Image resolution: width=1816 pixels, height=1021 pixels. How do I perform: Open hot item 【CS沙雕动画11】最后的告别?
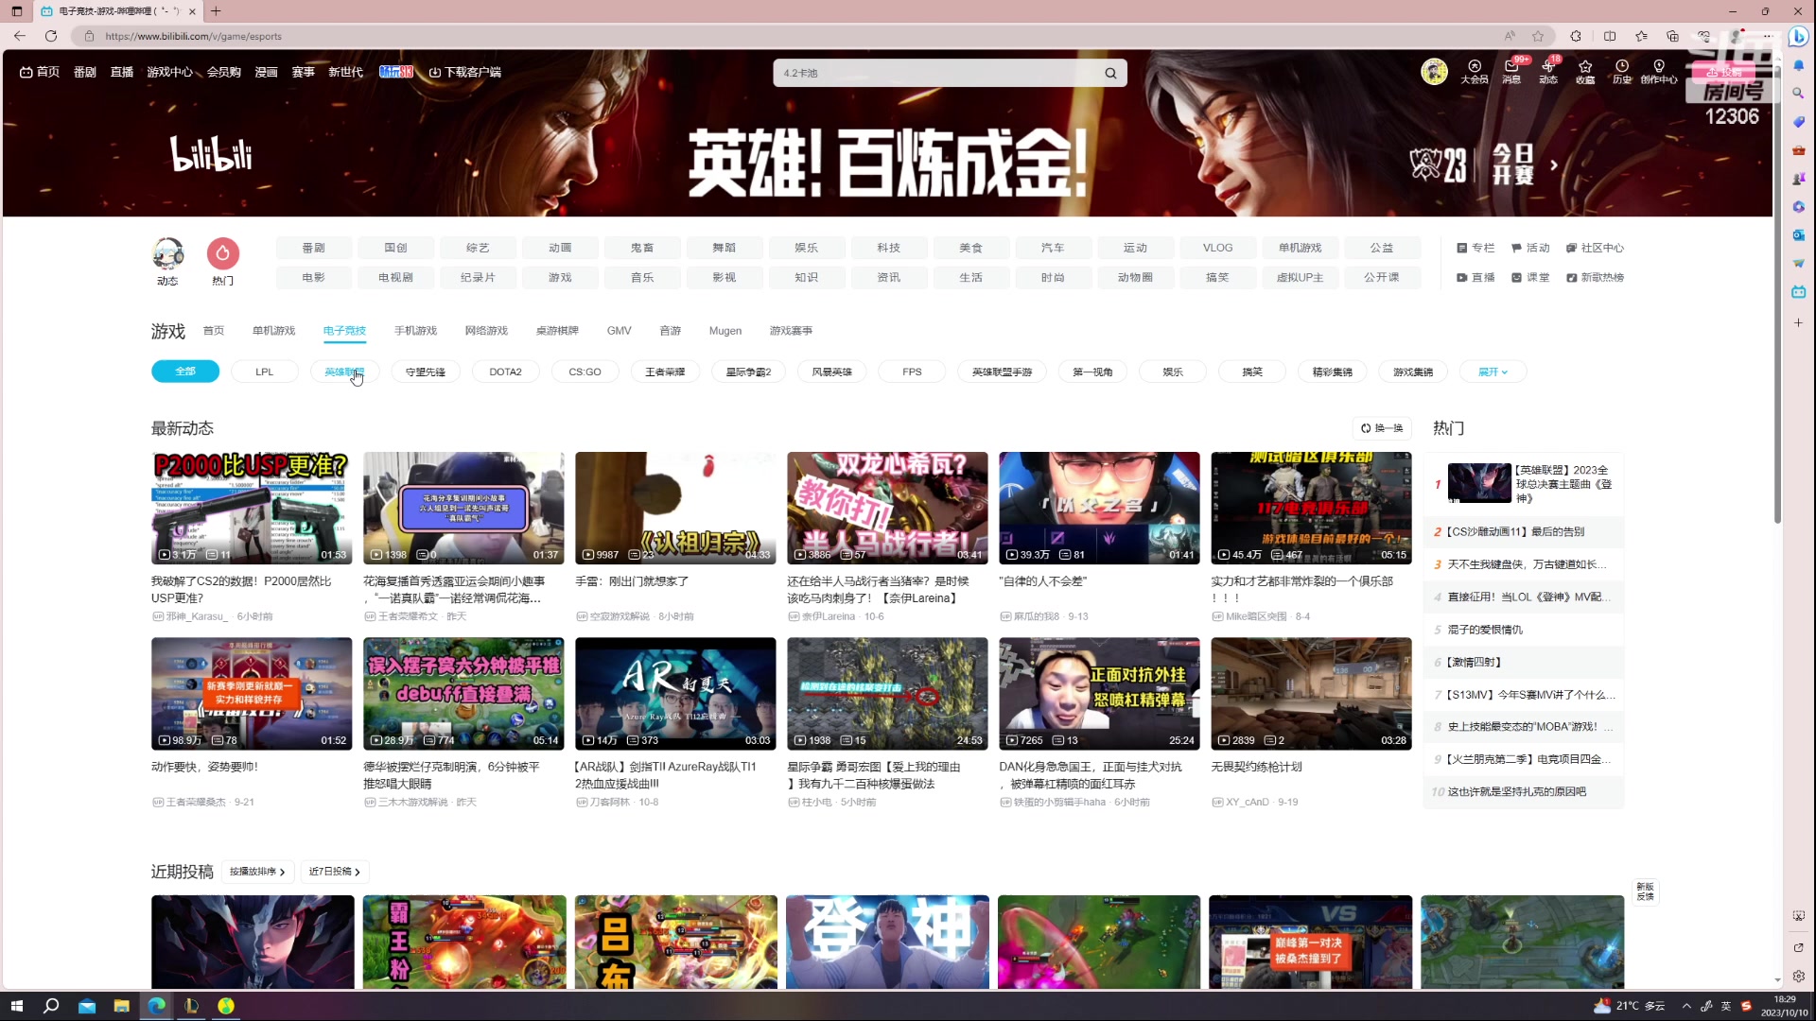[1515, 531]
